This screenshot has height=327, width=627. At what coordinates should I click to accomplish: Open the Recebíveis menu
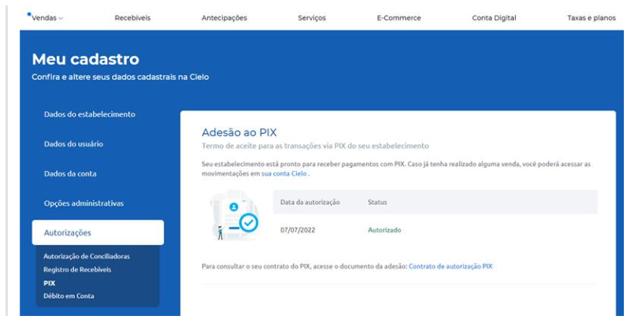132,17
